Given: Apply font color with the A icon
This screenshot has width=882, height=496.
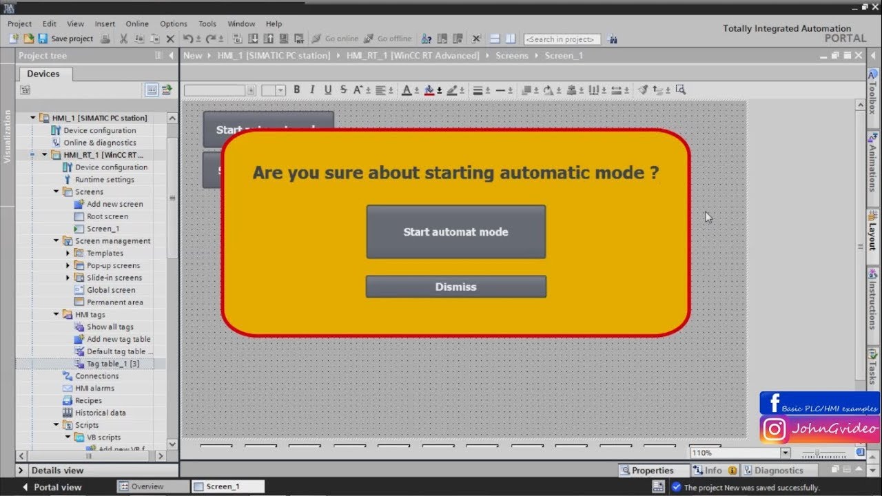Looking at the screenshot, I should 407,90.
